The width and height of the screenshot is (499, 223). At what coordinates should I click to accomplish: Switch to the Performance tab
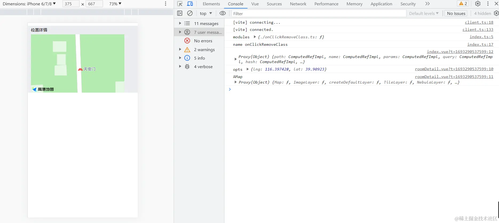pos(326,4)
